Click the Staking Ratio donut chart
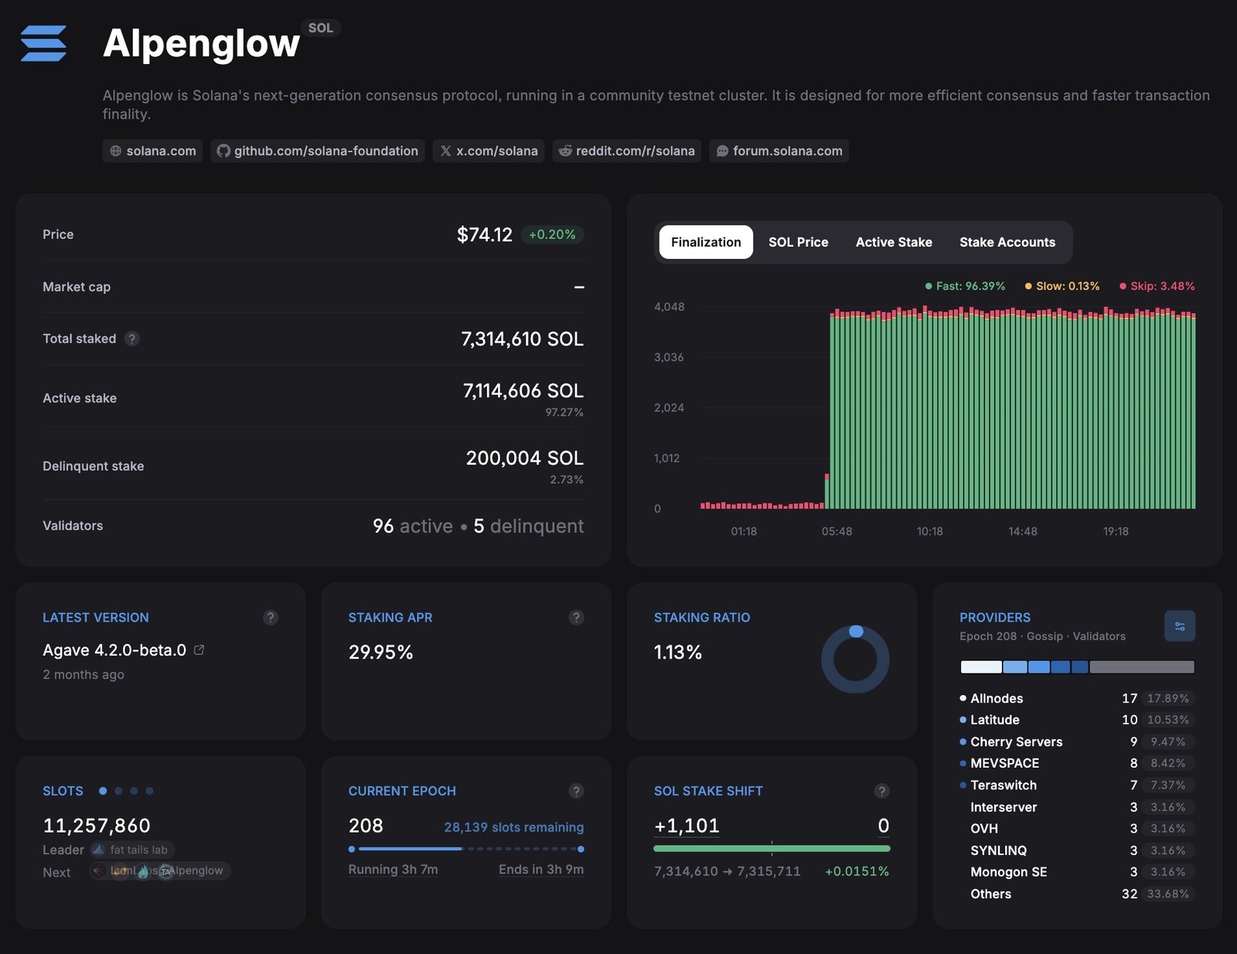The width and height of the screenshot is (1237, 954). pos(855,659)
